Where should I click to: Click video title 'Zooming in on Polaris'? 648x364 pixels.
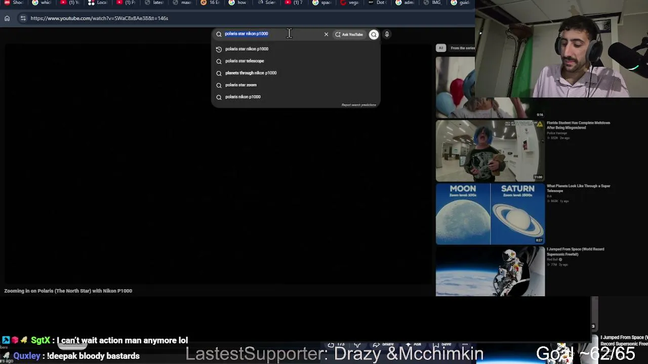point(68,291)
